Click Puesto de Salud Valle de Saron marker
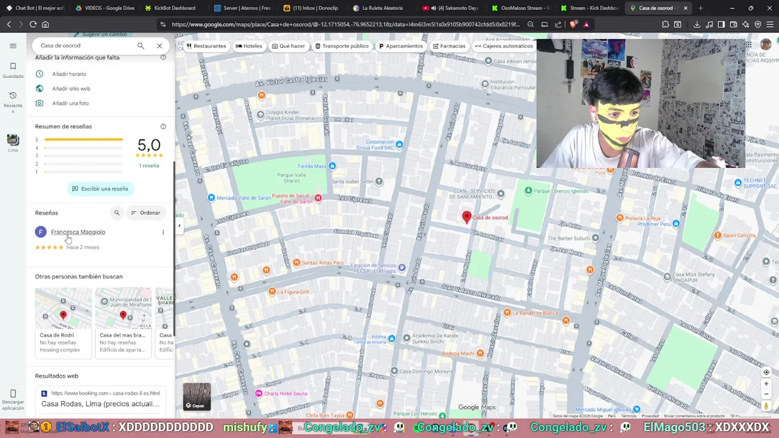The width and height of the screenshot is (779, 438). point(318,198)
